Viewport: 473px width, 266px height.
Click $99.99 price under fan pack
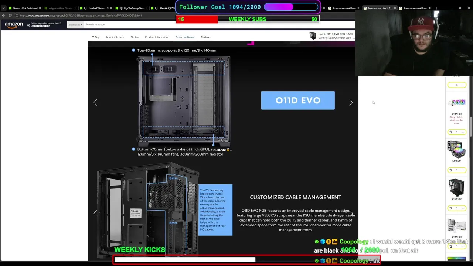tap(456, 161)
